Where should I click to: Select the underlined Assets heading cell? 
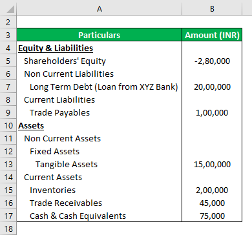pos(99,125)
